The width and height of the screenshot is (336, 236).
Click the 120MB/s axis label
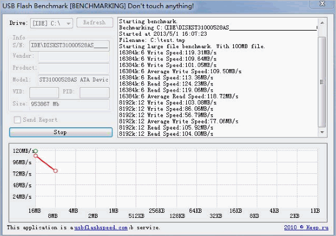point(23,151)
